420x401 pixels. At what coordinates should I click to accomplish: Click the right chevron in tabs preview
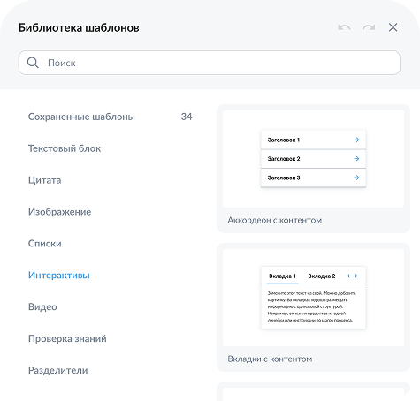[356, 276]
